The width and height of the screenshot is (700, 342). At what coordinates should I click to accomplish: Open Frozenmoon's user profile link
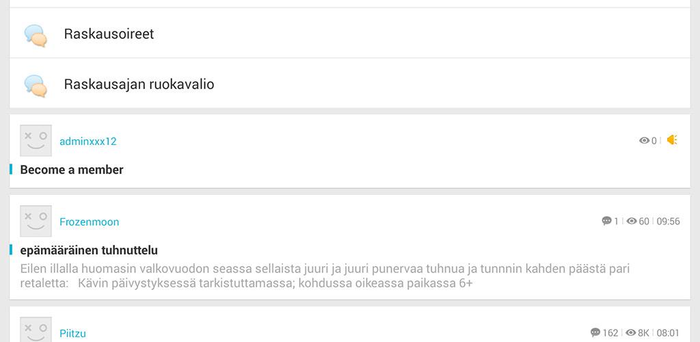point(90,222)
